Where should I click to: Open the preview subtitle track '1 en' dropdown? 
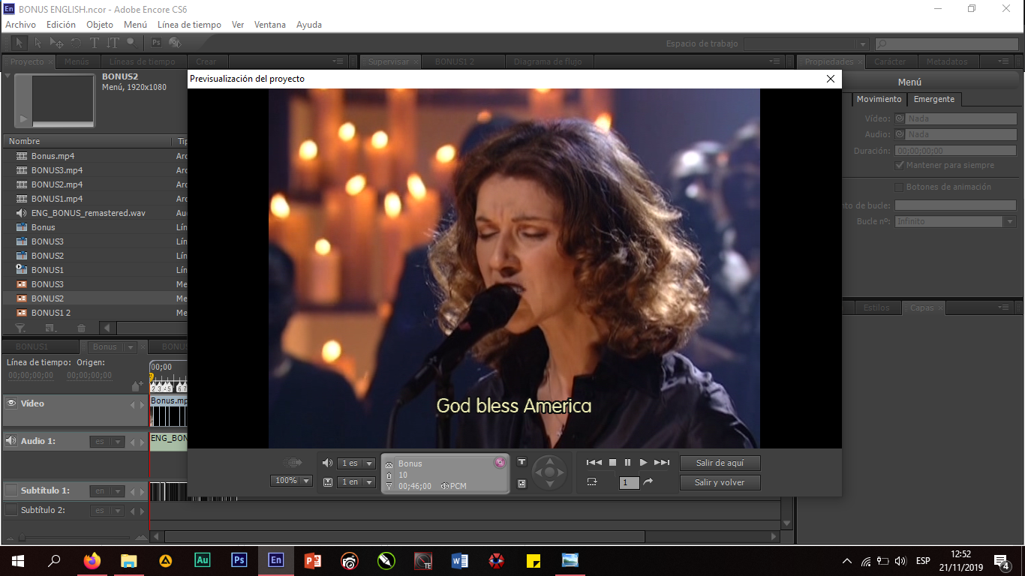[x=356, y=482]
